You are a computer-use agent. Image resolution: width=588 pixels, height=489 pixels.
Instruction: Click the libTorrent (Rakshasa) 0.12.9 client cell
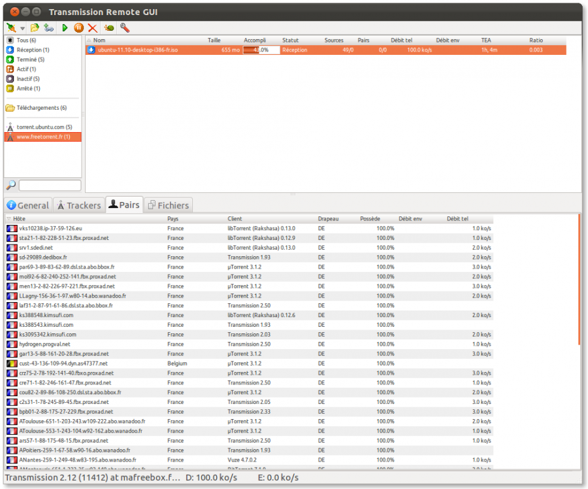[261, 238]
